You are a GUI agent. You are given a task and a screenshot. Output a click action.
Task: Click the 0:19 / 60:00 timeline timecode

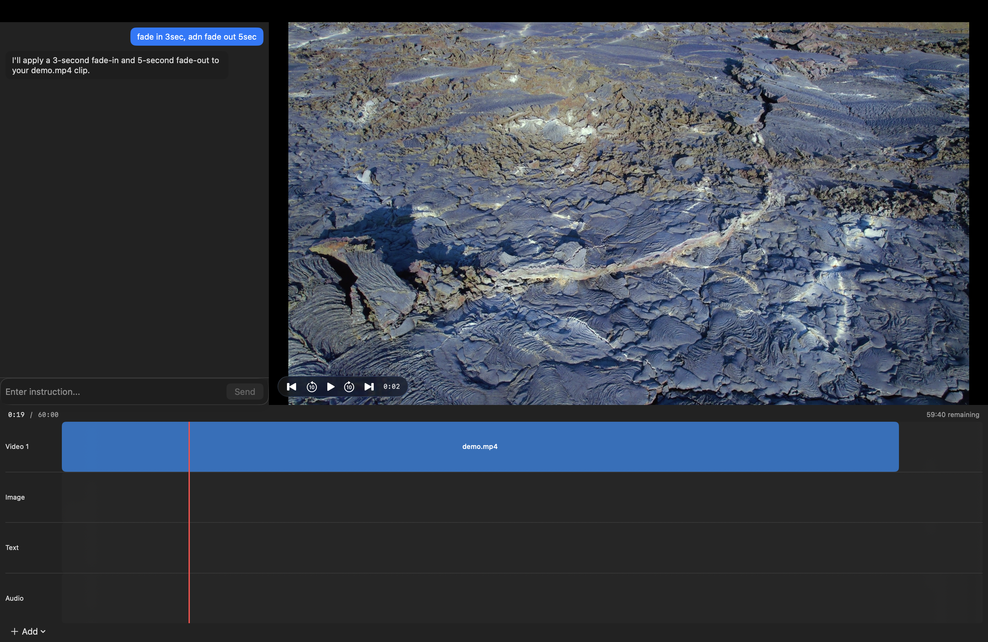33,414
